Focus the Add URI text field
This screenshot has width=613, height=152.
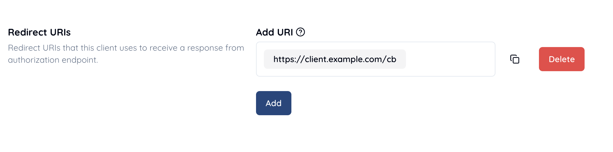click(450, 59)
